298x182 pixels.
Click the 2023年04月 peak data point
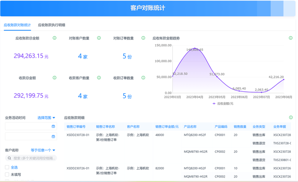195,48
